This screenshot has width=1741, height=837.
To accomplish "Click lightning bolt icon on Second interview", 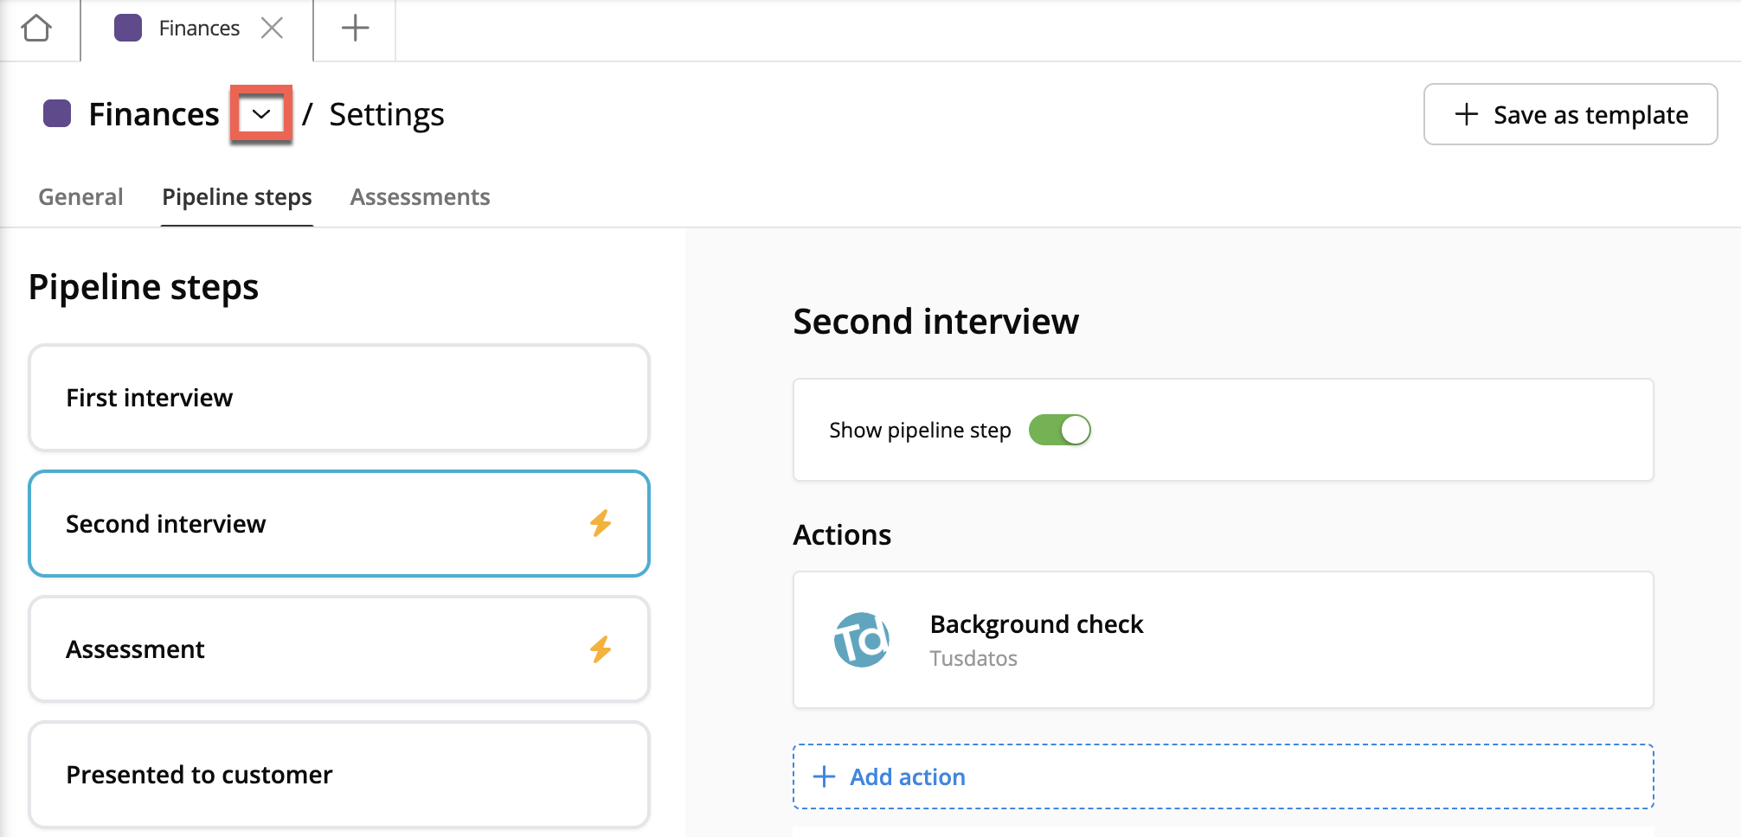I will point(601,523).
